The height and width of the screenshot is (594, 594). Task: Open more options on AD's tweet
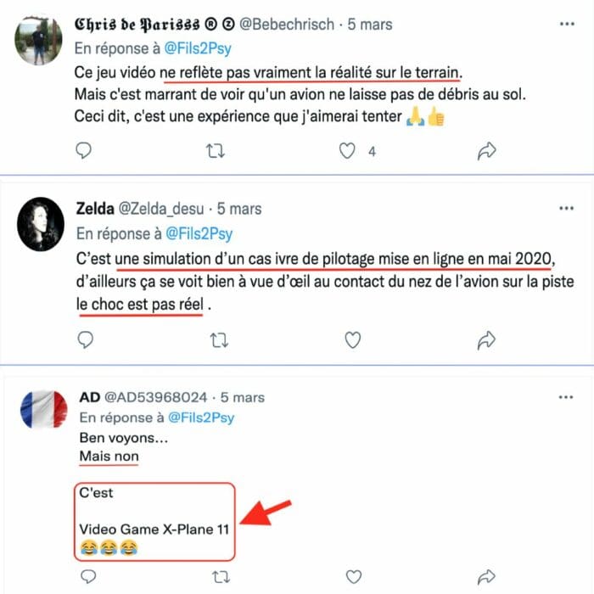coord(566,397)
